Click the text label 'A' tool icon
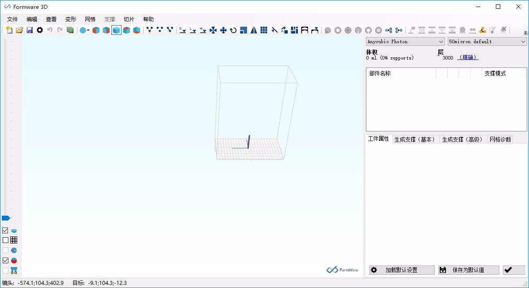The height and width of the screenshot is (288, 529). click(x=285, y=30)
